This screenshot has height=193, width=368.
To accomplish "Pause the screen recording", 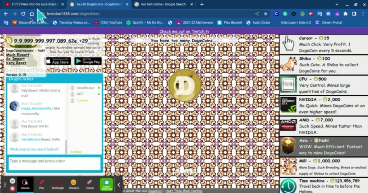I will [x=13, y=181].
